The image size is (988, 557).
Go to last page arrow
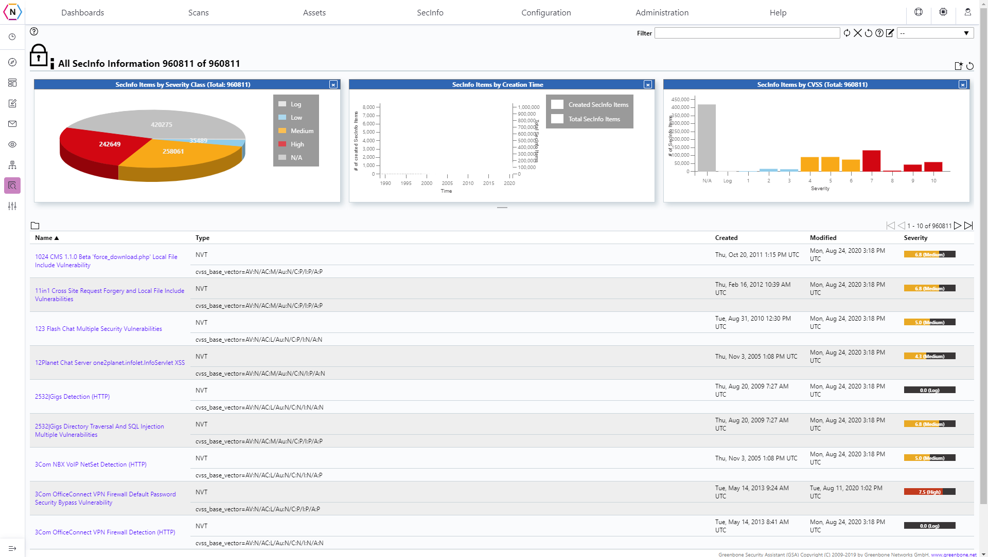pyautogui.click(x=968, y=226)
